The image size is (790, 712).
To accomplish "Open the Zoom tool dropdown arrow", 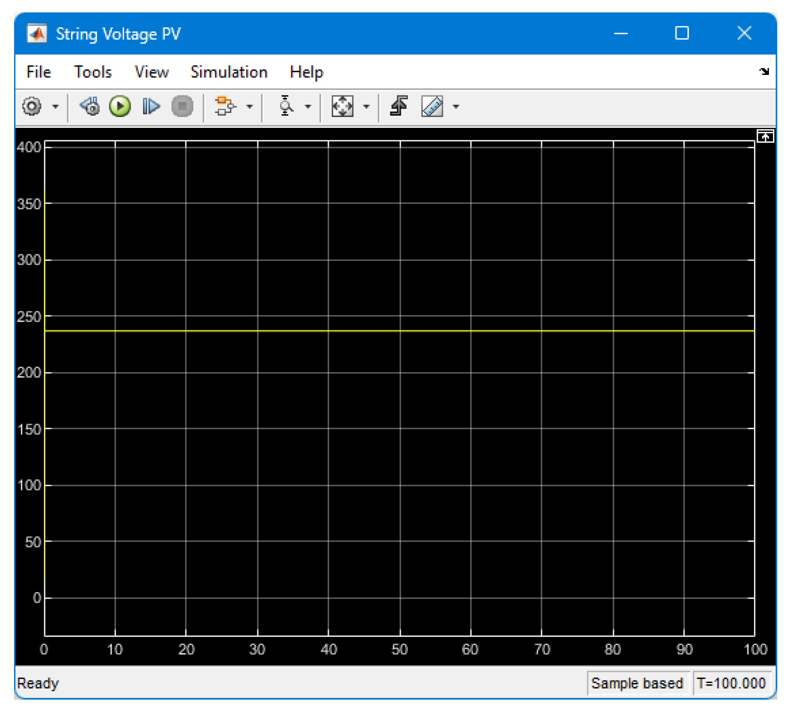I will pyautogui.click(x=308, y=107).
